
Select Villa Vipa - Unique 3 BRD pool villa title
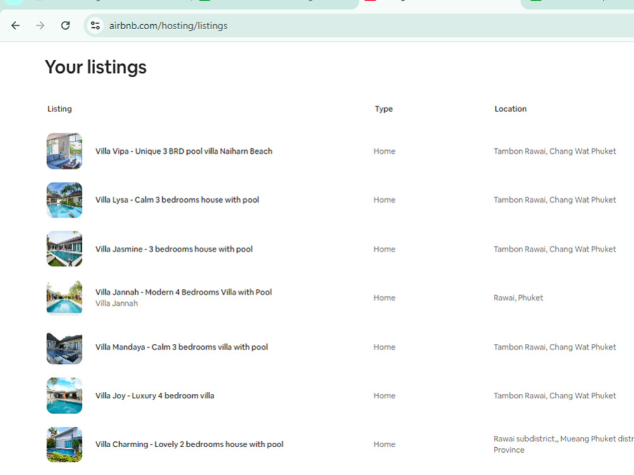coord(184,151)
